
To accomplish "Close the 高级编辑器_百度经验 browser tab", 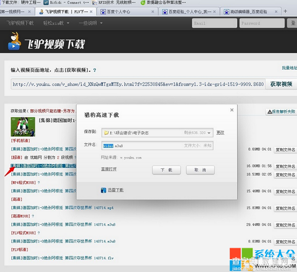I will tap(276, 12).
